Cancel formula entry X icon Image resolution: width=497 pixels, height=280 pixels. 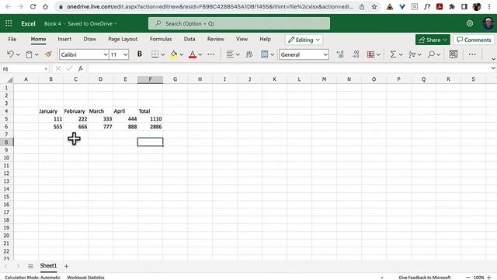57,68
